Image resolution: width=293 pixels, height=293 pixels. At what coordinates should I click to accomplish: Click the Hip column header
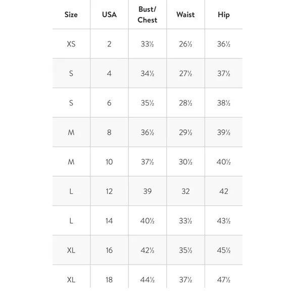[x=224, y=15]
